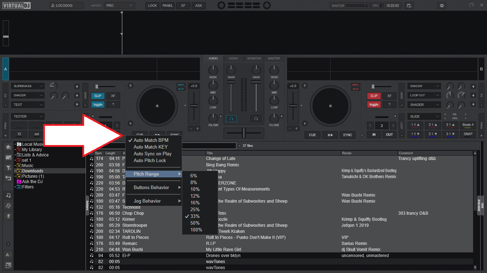Open the SLIDE pads page dropdown

425,116
